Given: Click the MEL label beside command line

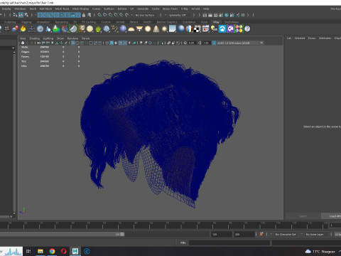Looking at the screenshot, I should (x=183, y=242).
